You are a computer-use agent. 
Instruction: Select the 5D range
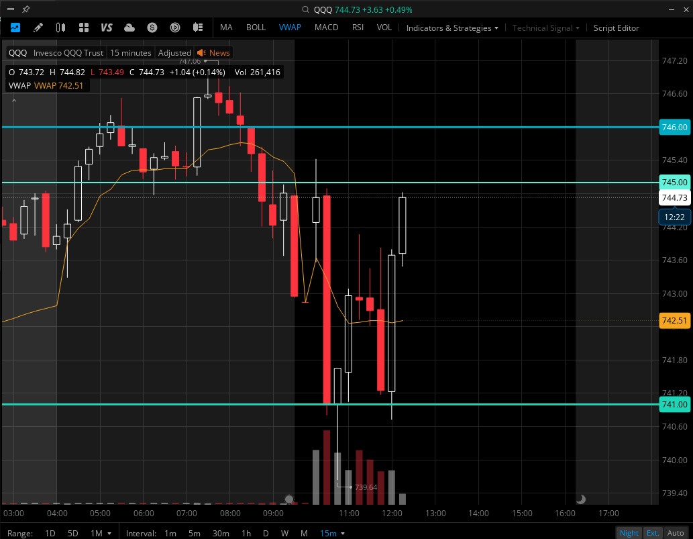[x=73, y=533]
